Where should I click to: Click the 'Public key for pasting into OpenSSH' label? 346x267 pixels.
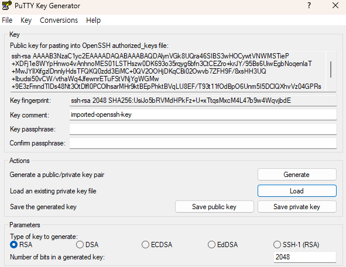pos(89,46)
